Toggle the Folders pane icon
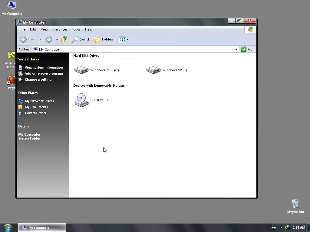Screen dimensions: 310x232 coord(97,40)
